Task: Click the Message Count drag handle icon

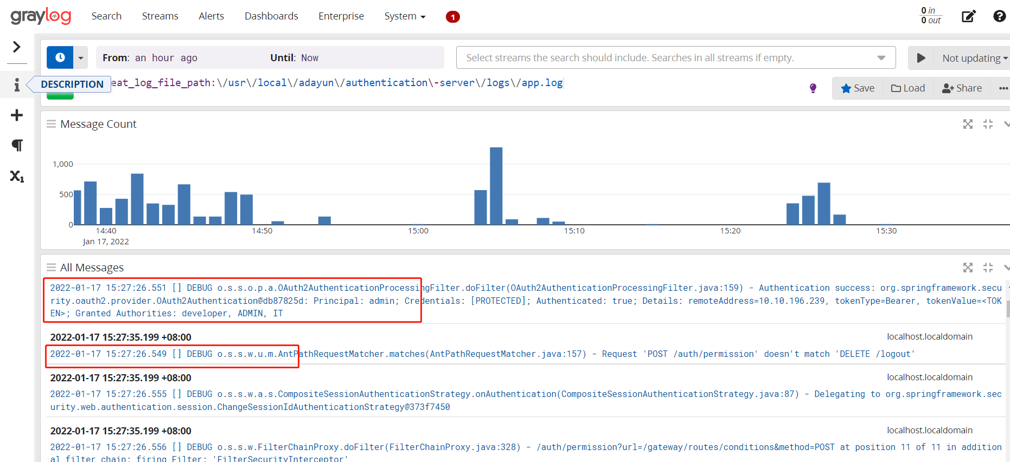Action: click(x=51, y=124)
